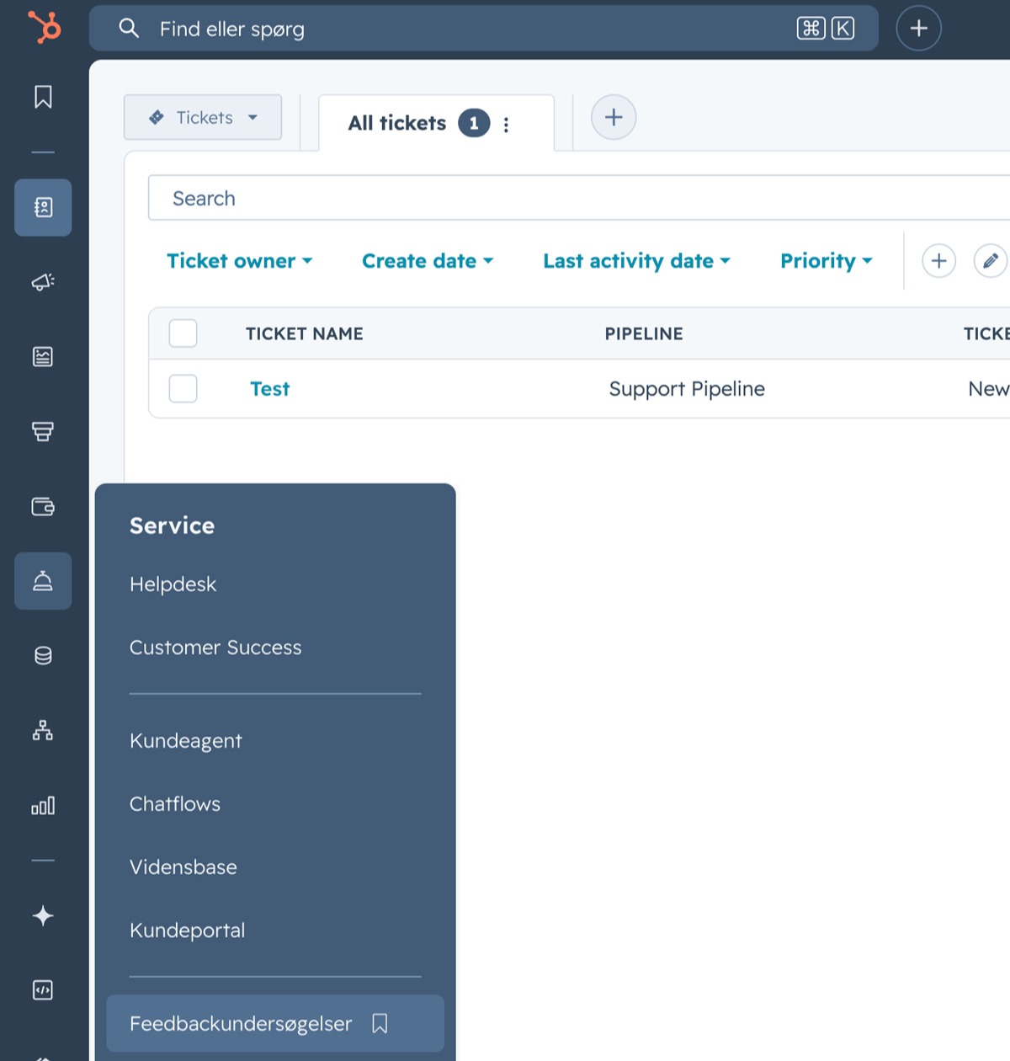Expand the Ticket owner filter dropdown
The height and width of the screenshot is (1061, 1010).
tap(240, 261)
